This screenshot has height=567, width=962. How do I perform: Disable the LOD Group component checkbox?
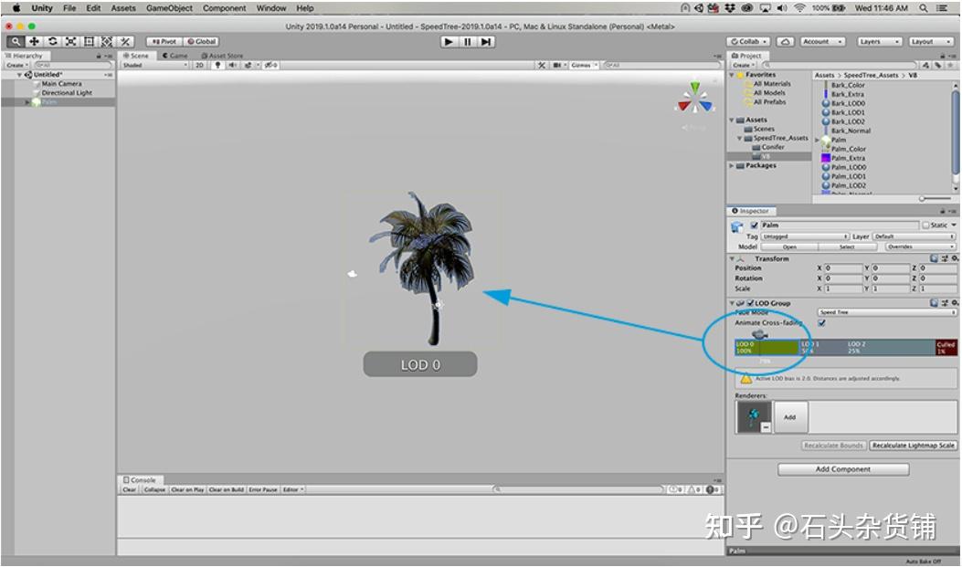748,302
